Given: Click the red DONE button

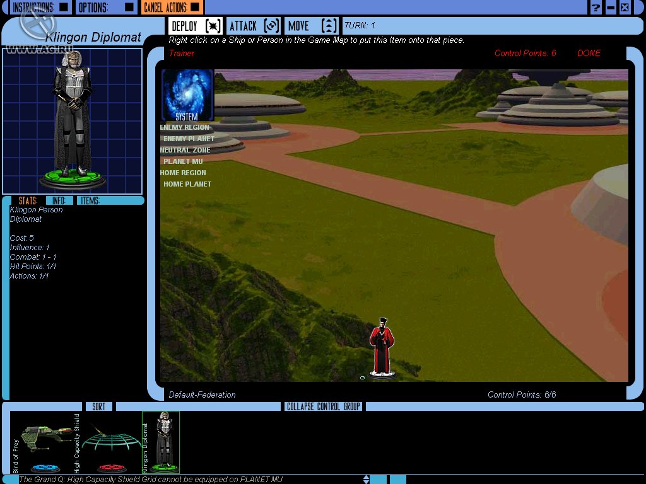Looking at the screenshot, I should coord(589,54).
